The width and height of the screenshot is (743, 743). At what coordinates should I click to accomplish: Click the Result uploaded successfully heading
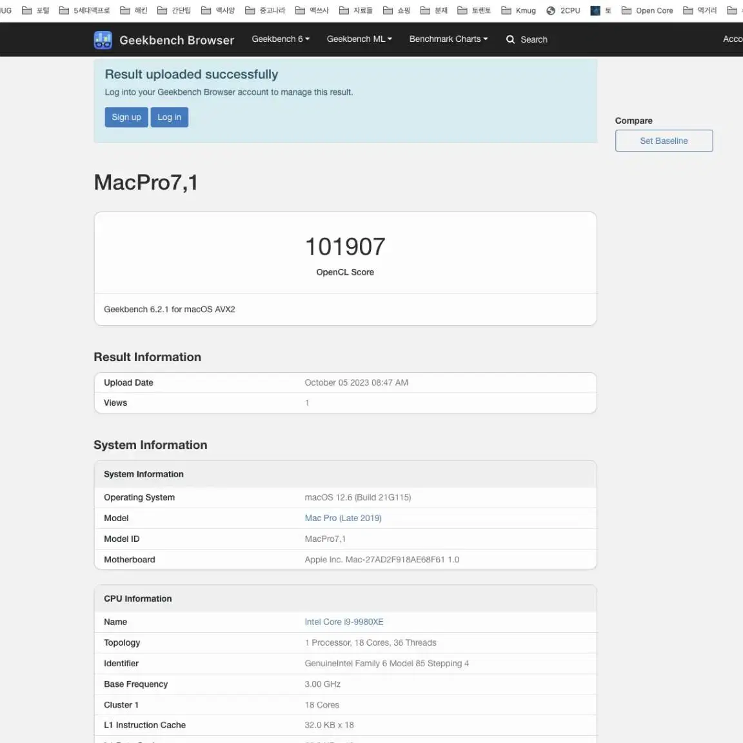tap(192, 74)
